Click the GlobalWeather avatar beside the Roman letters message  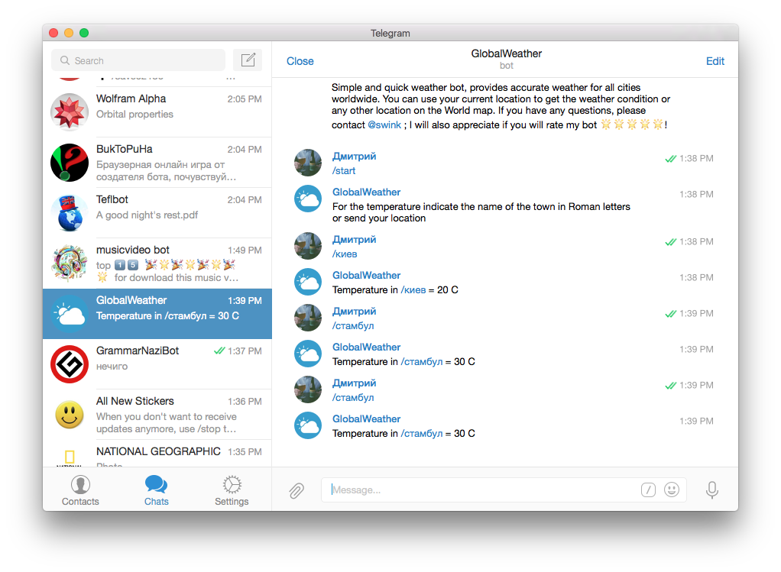[308, 198]
